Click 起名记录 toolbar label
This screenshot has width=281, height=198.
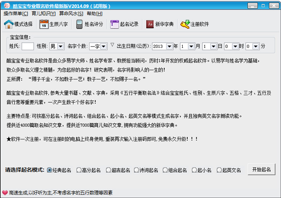click(x=129, y=24)
